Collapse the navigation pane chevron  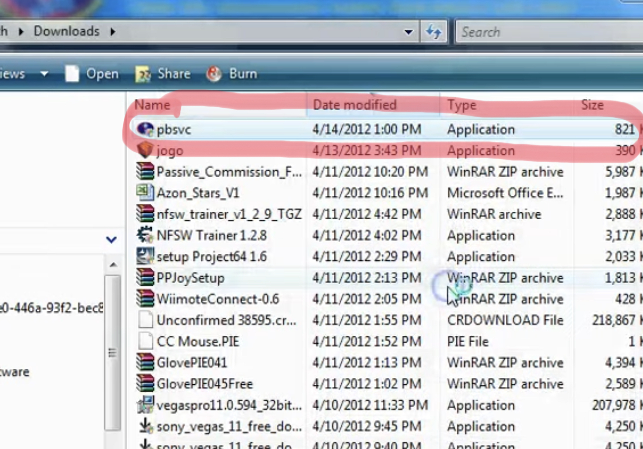pos(111,239)
